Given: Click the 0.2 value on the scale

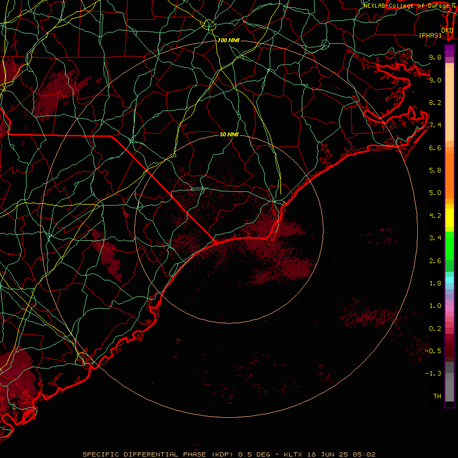Looking at the screenshot, I should pyautogui.click(x=435, y=329).
